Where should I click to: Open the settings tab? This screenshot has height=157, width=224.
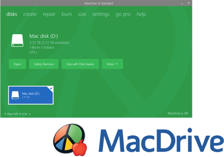[x=101, y=14]
